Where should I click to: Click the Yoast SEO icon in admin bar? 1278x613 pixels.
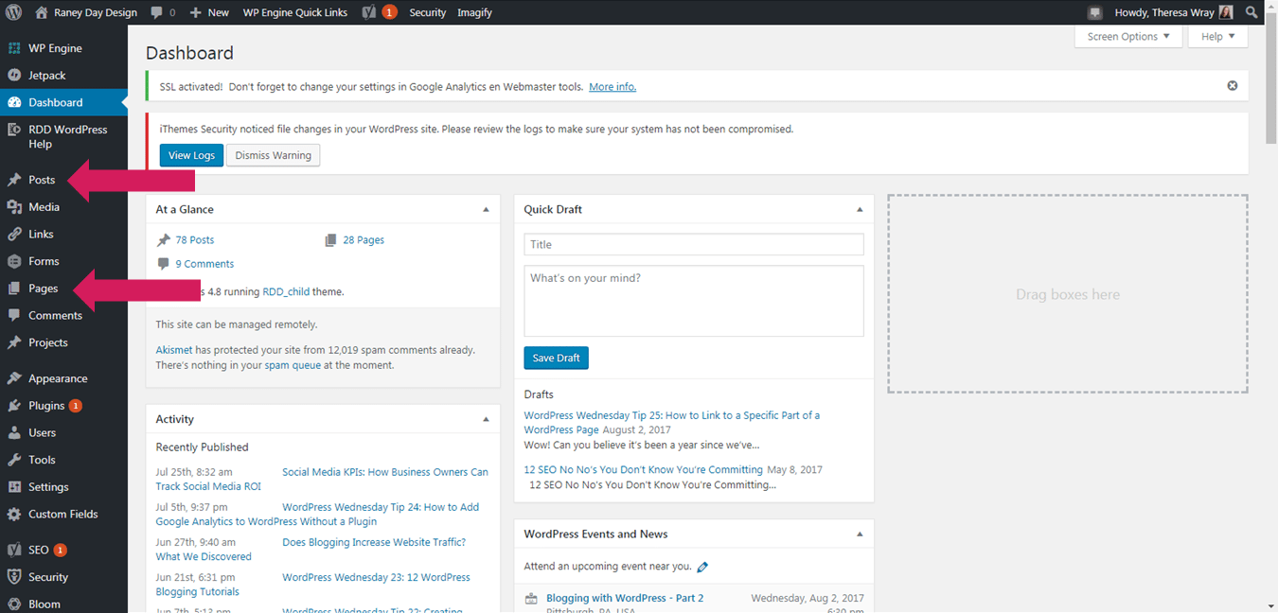click(370, 12)
